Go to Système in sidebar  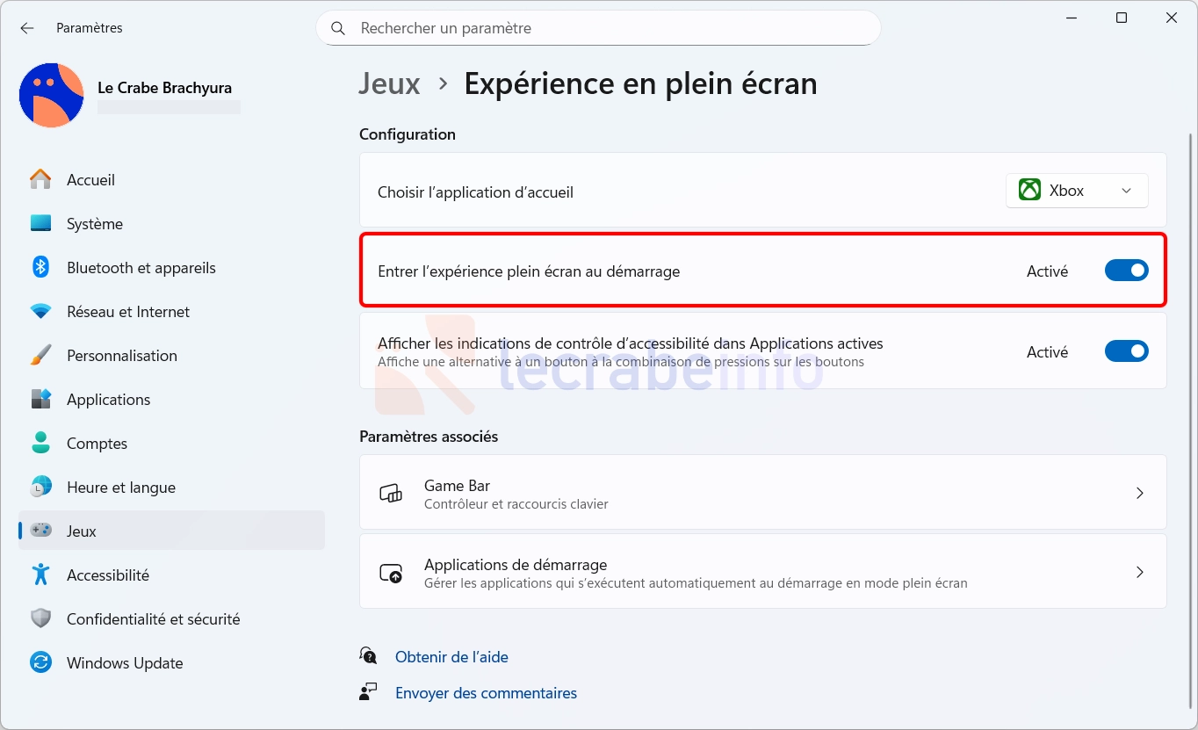95,223
